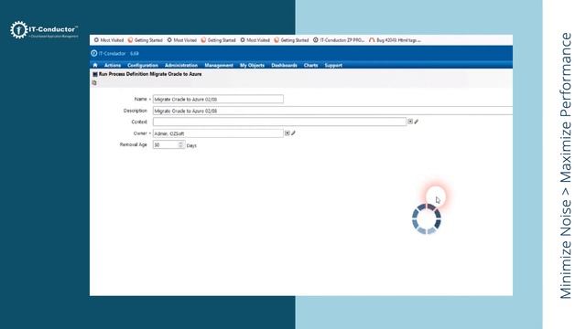
Task: Click the Removal Age spinner arrows
Action: (181, 144)
